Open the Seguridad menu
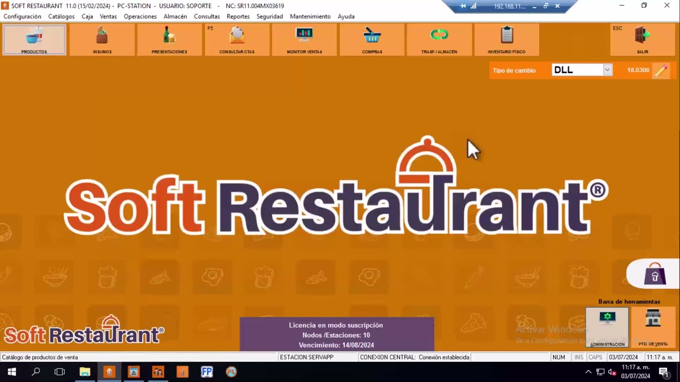The width and height of the screenshot is (680, 382). tap(270, 16)
